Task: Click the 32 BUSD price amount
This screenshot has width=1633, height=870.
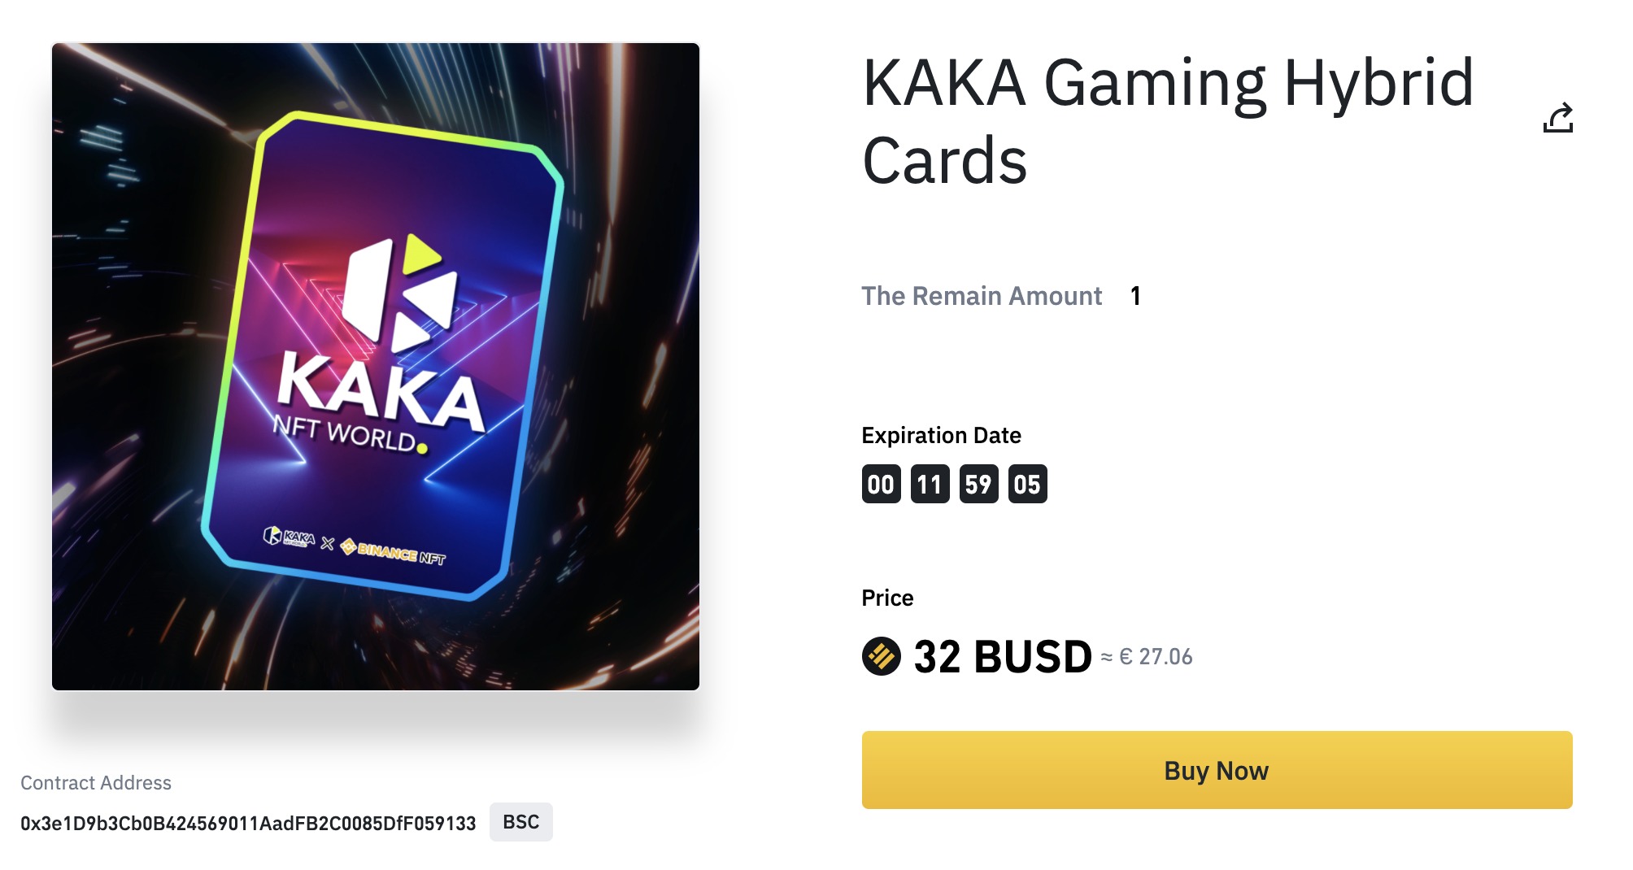Action: click(1002, 656)
